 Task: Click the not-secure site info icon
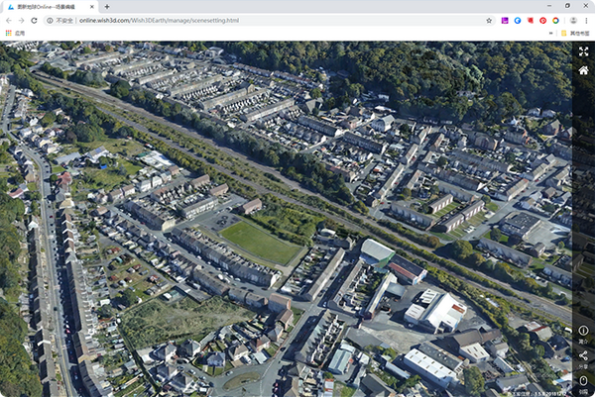pos(50,21)
